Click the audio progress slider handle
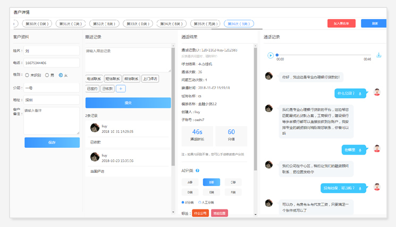This screenshot has width=396, height=227. click(277, 55)
